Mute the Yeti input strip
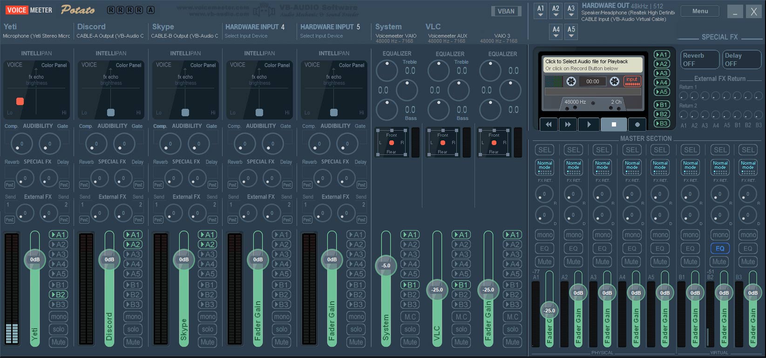Image resolution: width=766 pixels, height=358 pixels. click(59, 342)
